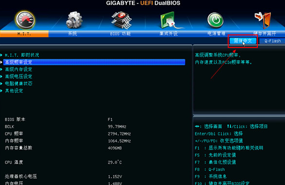Click the F5 先前的设定值 help line
This screenshot has height=185, width=285.
[x=215, y=155]
